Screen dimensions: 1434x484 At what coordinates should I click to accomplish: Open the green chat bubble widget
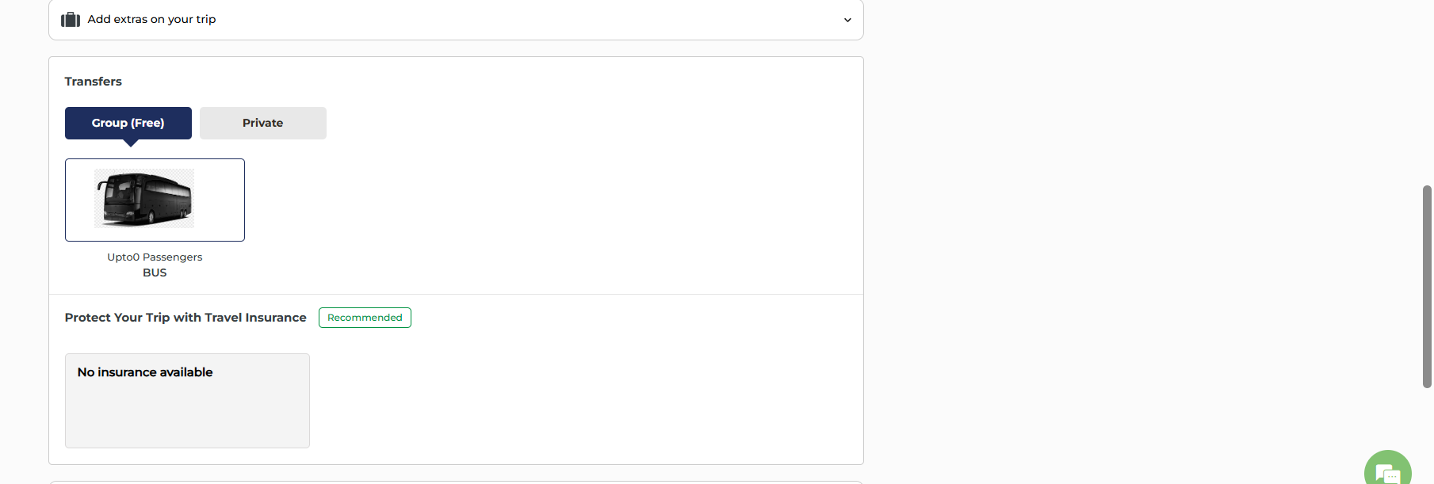point(1387,471)
